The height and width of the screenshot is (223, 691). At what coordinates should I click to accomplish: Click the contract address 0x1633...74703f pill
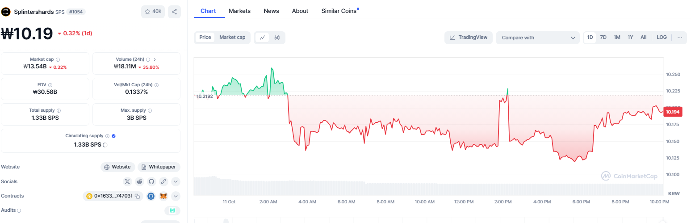(x=113, y=196)
